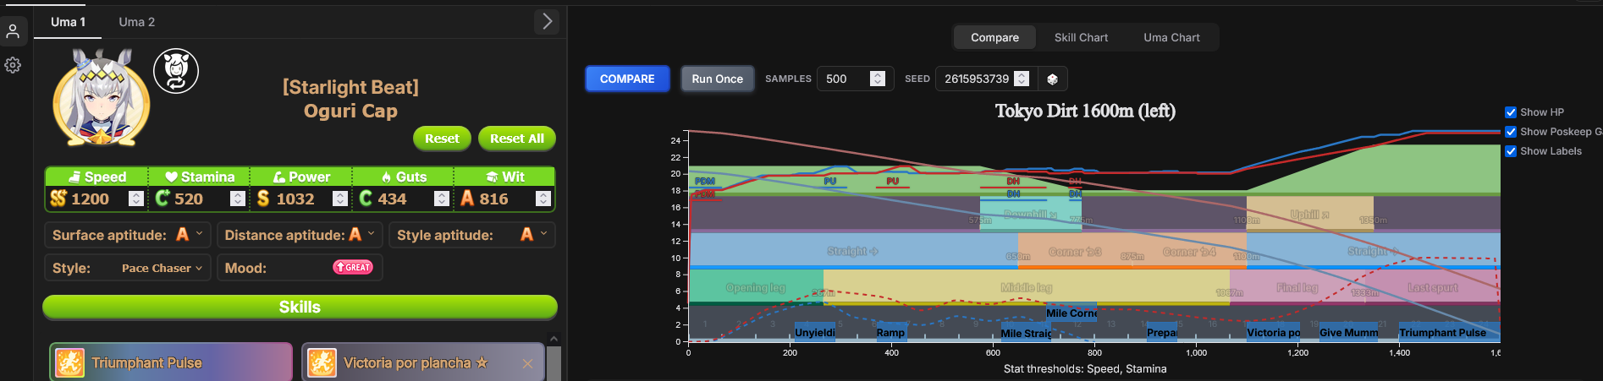
Task: Click the Guts flame icon header
Action: (x=387, y=177)
